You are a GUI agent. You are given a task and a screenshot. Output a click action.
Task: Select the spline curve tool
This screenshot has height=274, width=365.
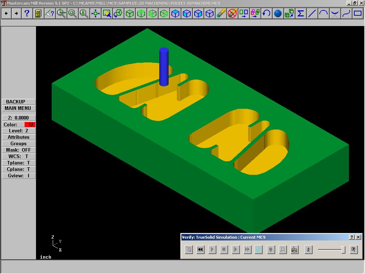(346, 14)
